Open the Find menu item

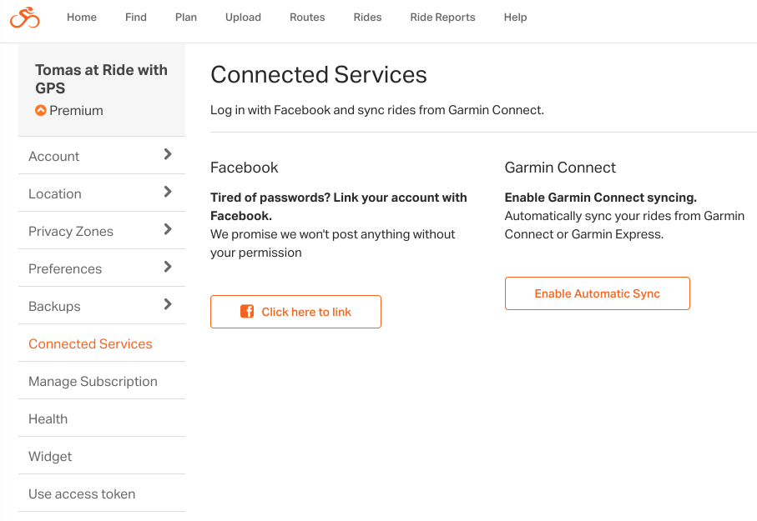pyautogui.click(x=136, y=18)
